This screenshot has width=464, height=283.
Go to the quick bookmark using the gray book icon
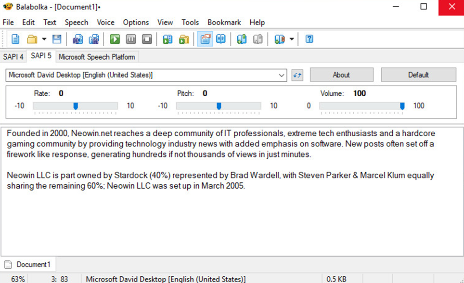tap(258, 39)
